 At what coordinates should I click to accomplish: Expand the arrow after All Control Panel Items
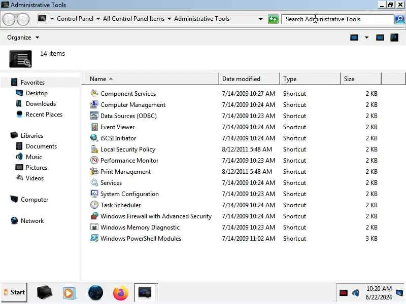click(169, 19)
